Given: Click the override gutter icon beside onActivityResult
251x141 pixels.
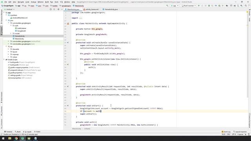Looking at the screenshot, I should coord(68,87).
